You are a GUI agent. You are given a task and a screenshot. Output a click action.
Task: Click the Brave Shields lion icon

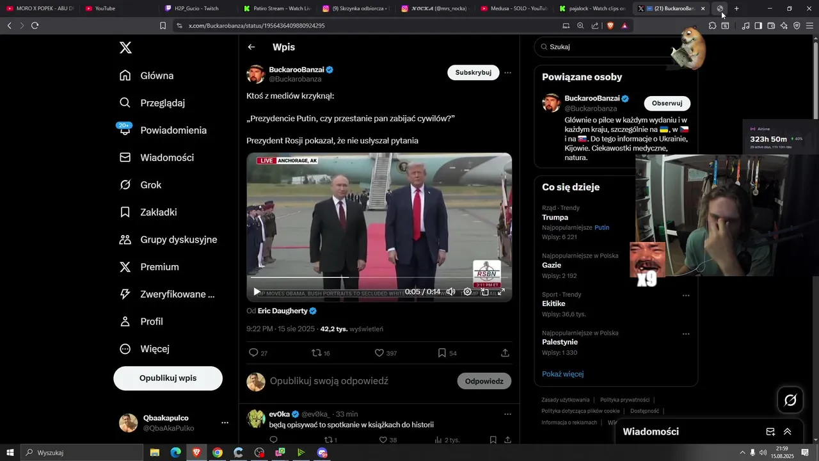[610, 26]
